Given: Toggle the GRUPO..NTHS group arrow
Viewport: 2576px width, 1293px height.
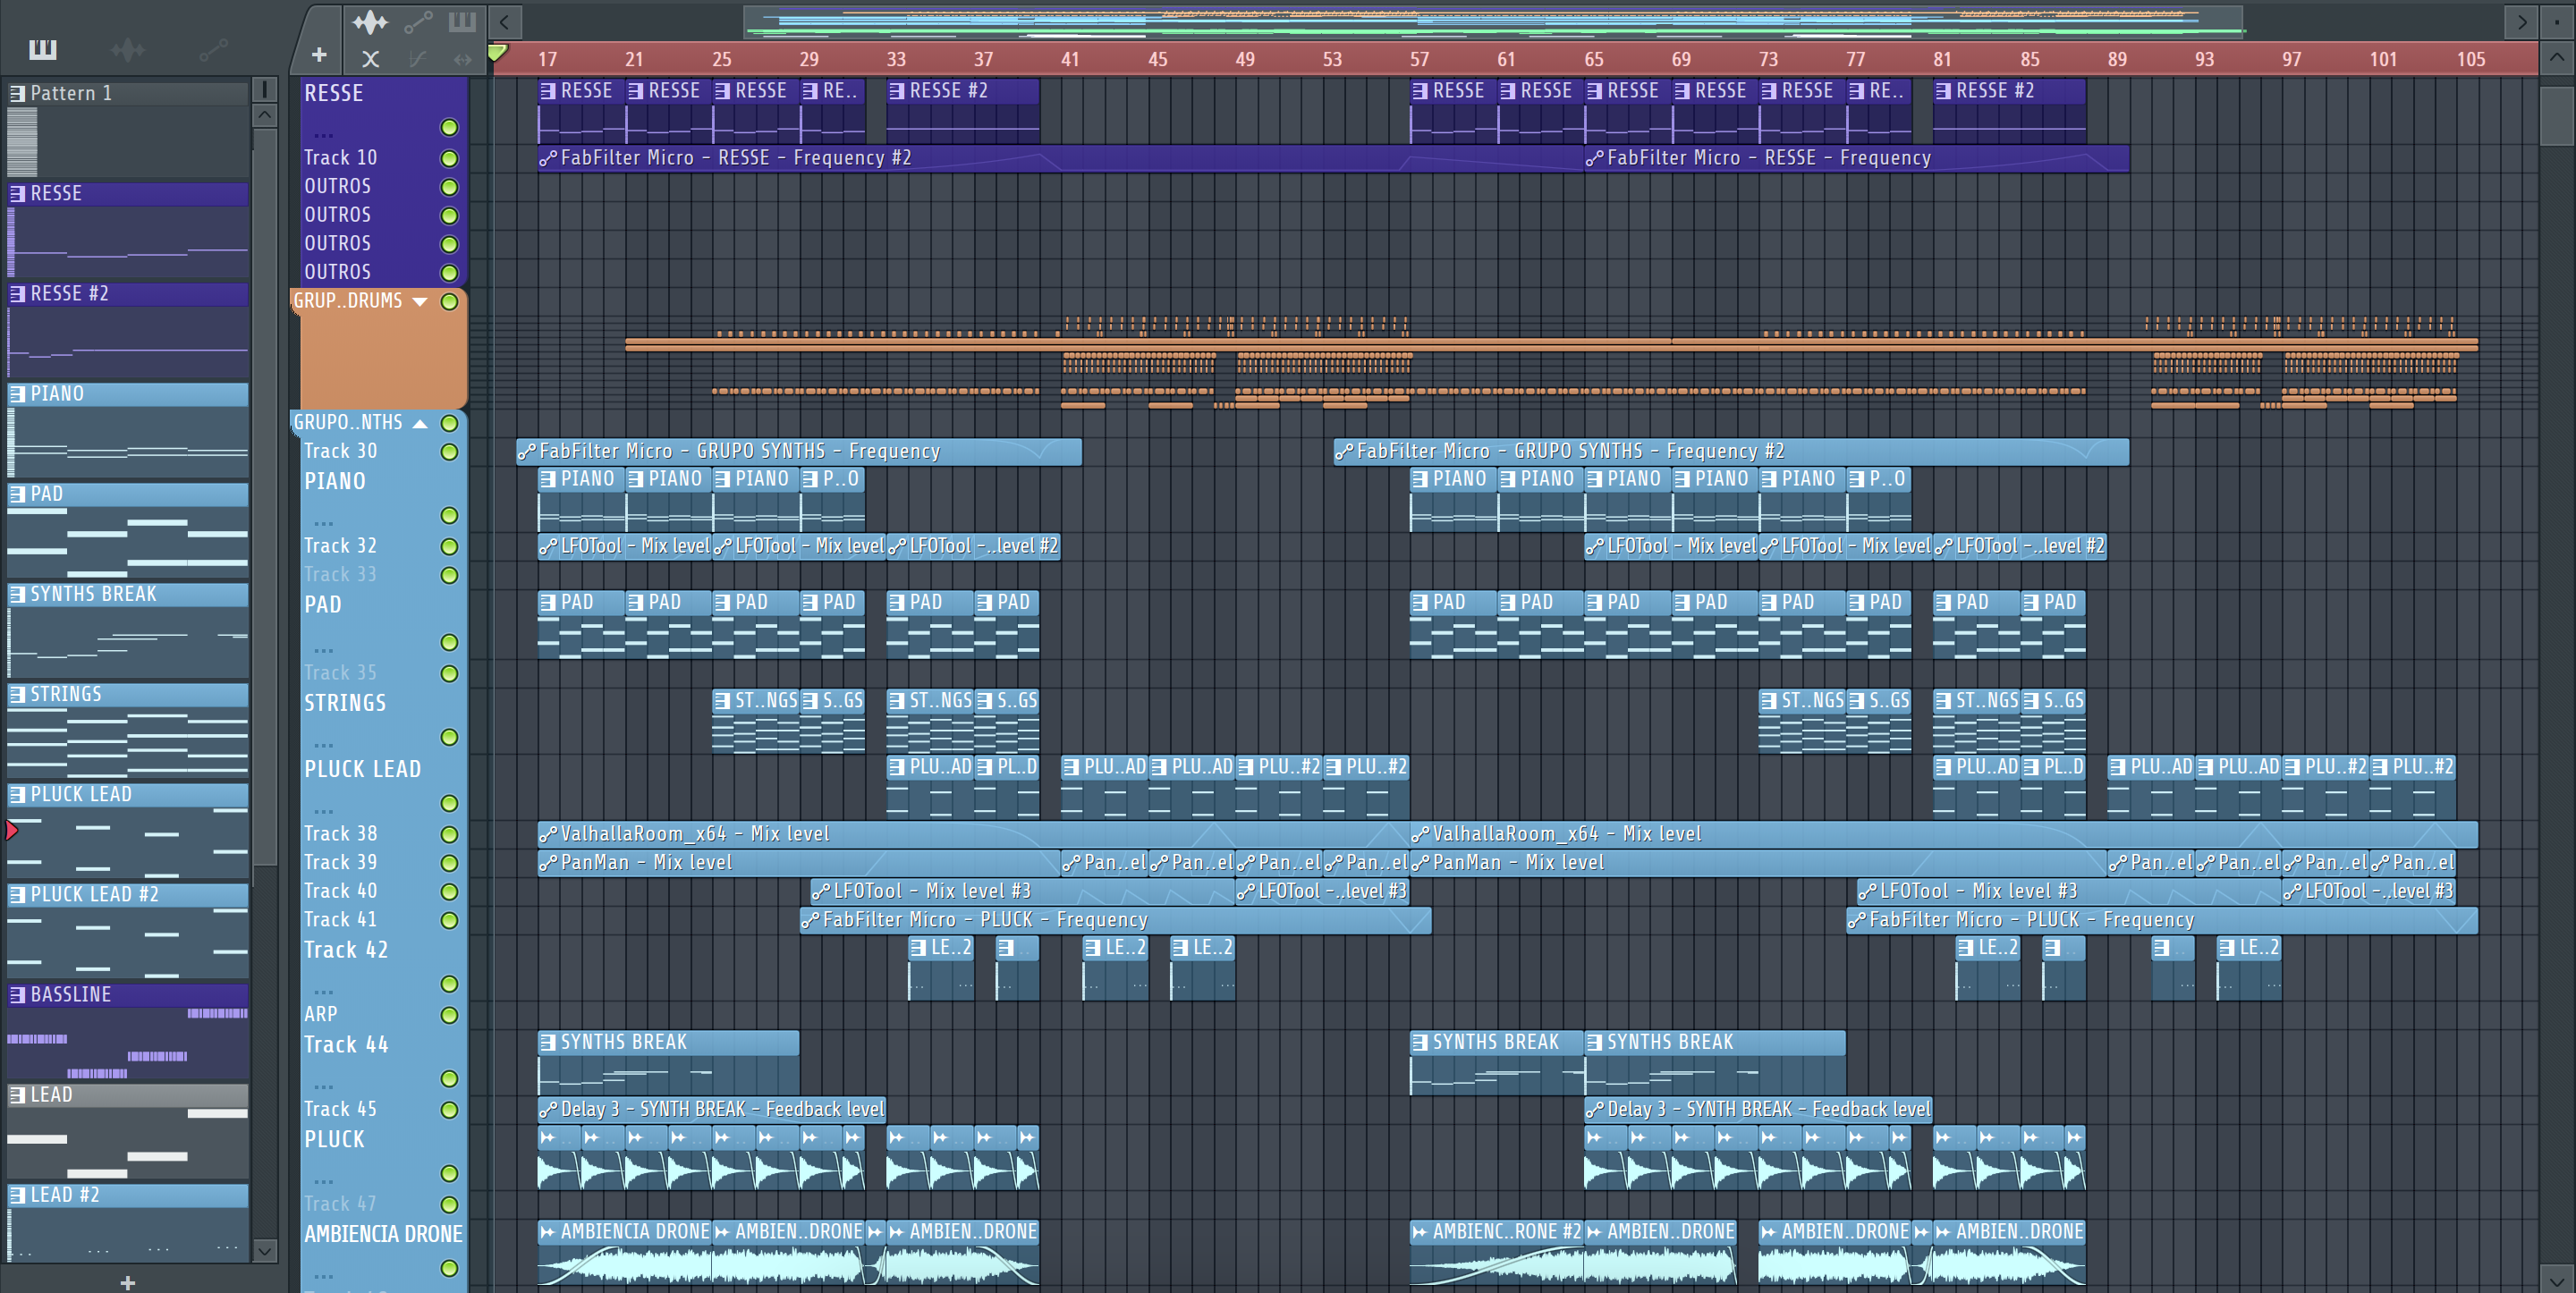Looking at the screenshot, I should [x=420, y=423].
